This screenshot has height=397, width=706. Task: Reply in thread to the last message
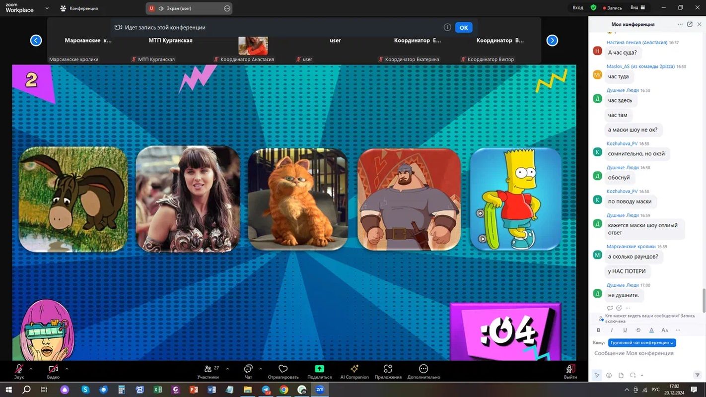tap(610, 308)
